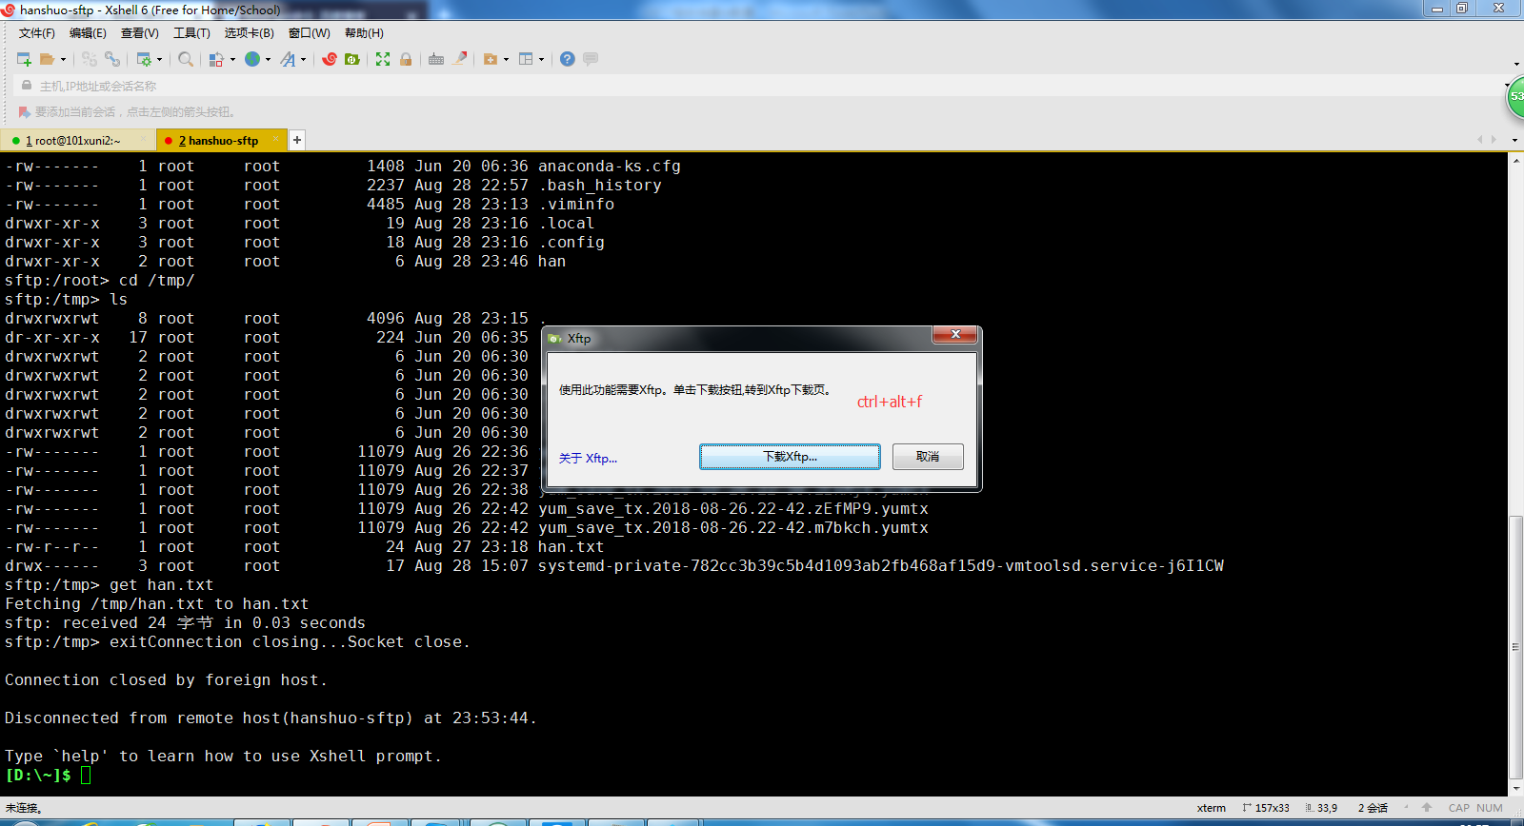Click the tab scroll left arrow
The image size is (1524, 826).
pos(1480,140)
